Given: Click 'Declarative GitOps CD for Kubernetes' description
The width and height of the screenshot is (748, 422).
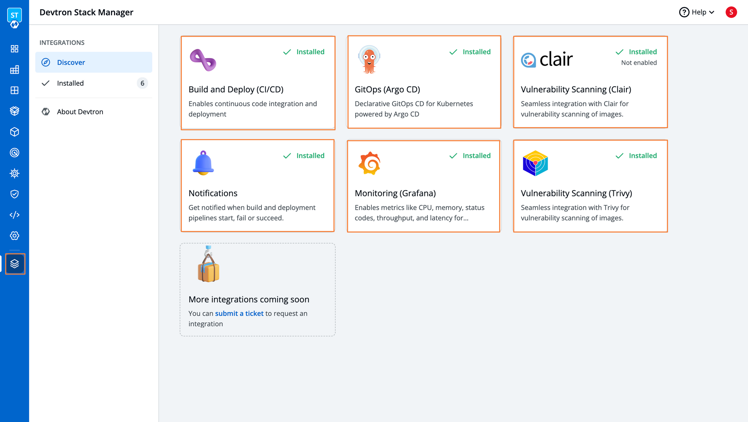Looking at the screenshot, I should (x=414, y=109).
